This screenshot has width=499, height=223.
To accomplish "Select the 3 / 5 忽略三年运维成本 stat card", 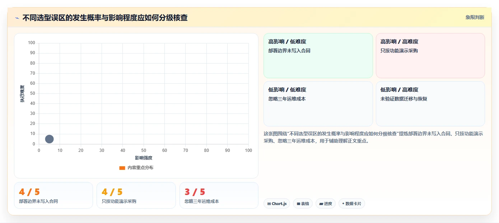I will [x=219, y=195].
